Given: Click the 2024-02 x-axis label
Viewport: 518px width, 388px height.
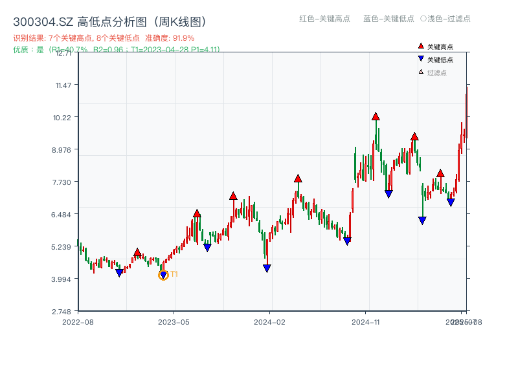Looking at the screenshot, I should pyautogui.click(x=269, y=322).
